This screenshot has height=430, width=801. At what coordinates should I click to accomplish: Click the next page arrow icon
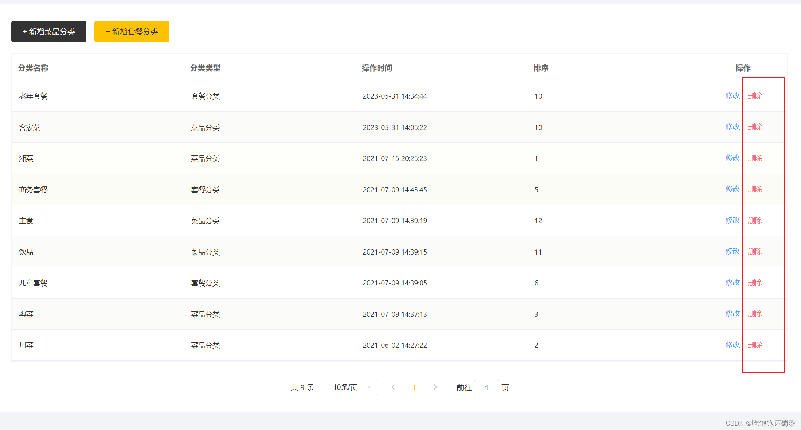click(435, 387)
